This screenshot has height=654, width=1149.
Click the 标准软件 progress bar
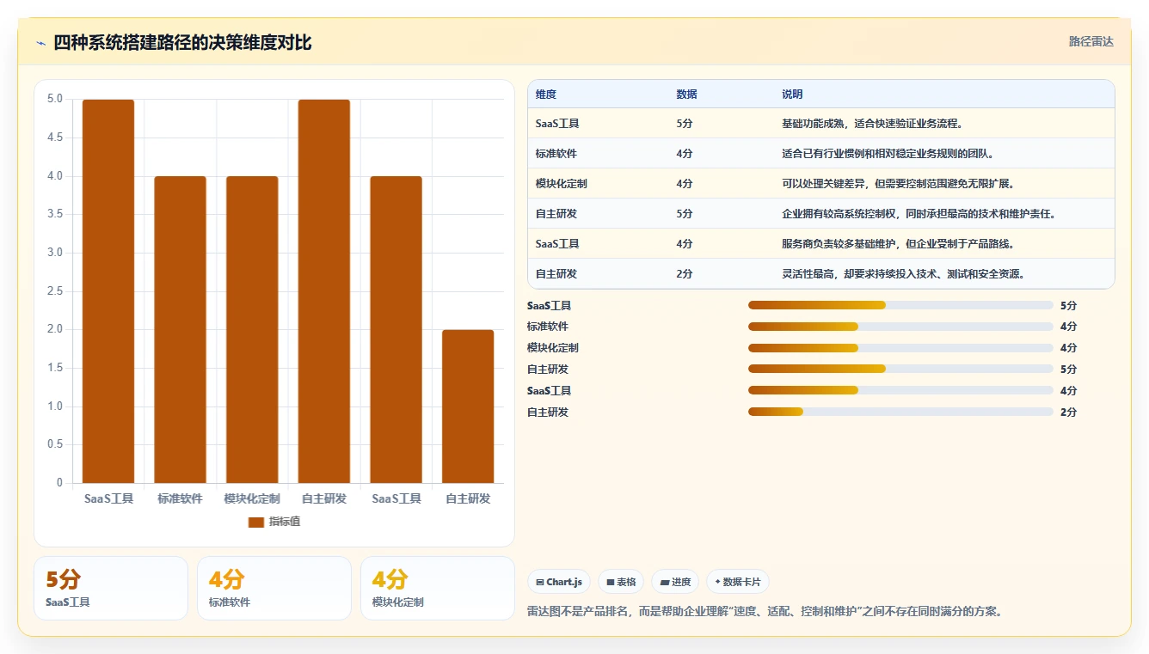(x=900, y=327)
